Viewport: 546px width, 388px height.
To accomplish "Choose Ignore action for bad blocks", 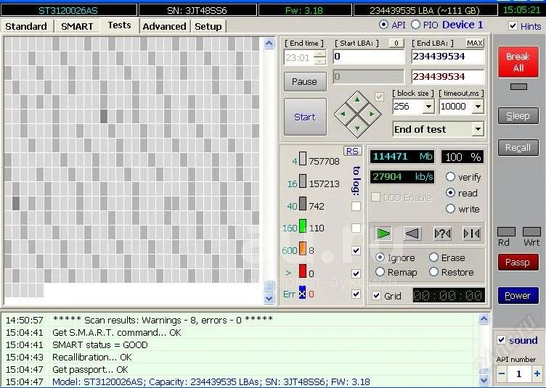I will [380, 257].
